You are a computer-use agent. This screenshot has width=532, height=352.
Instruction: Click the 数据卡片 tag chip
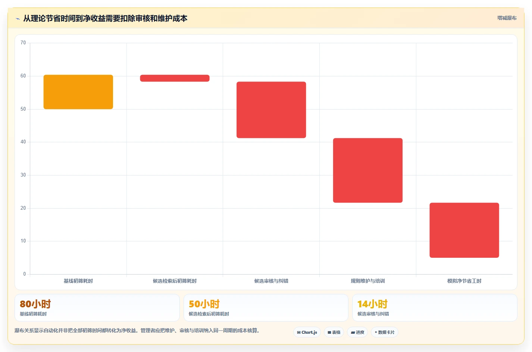pyautogui.click(x=385, y=332)
